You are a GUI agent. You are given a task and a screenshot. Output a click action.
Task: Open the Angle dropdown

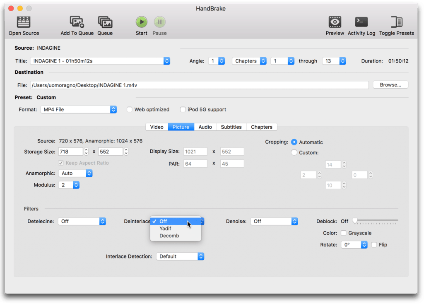[217, 61]
